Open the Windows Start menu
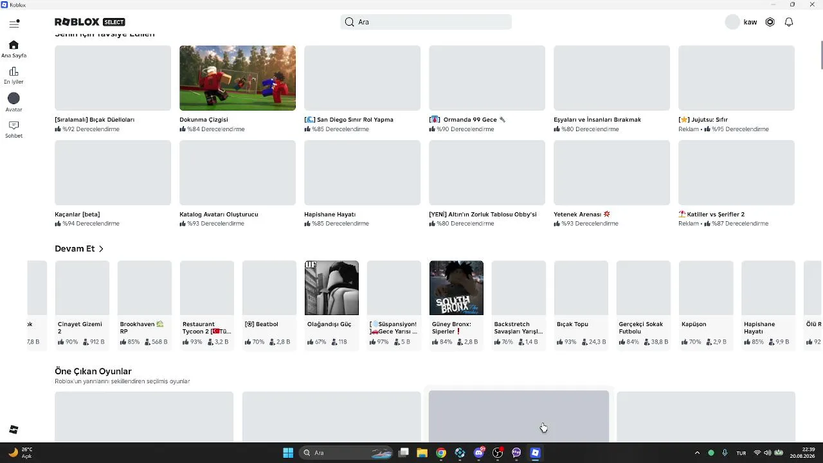Viewport: 823px width, 463px height. [x=288, y=453]
